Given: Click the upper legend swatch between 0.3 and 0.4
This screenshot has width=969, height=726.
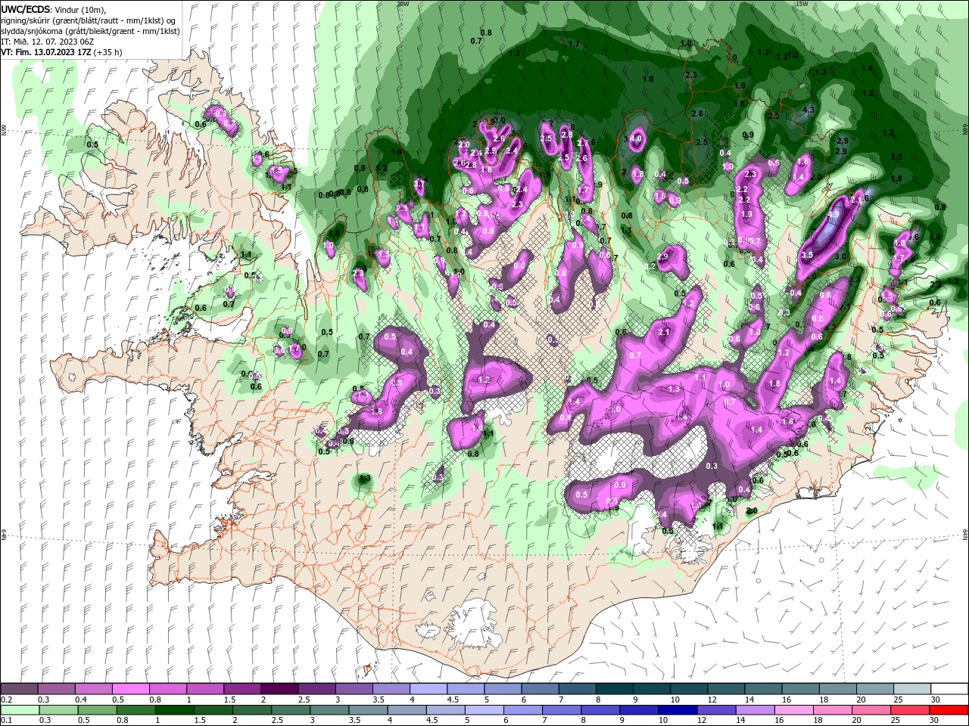Looking at the screenshot, I should point(57,689).
